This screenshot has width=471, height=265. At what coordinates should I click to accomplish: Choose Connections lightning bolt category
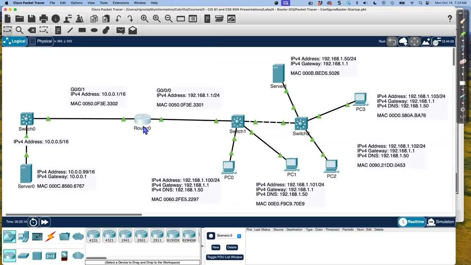pyautogui.click(x=50, y=236)
